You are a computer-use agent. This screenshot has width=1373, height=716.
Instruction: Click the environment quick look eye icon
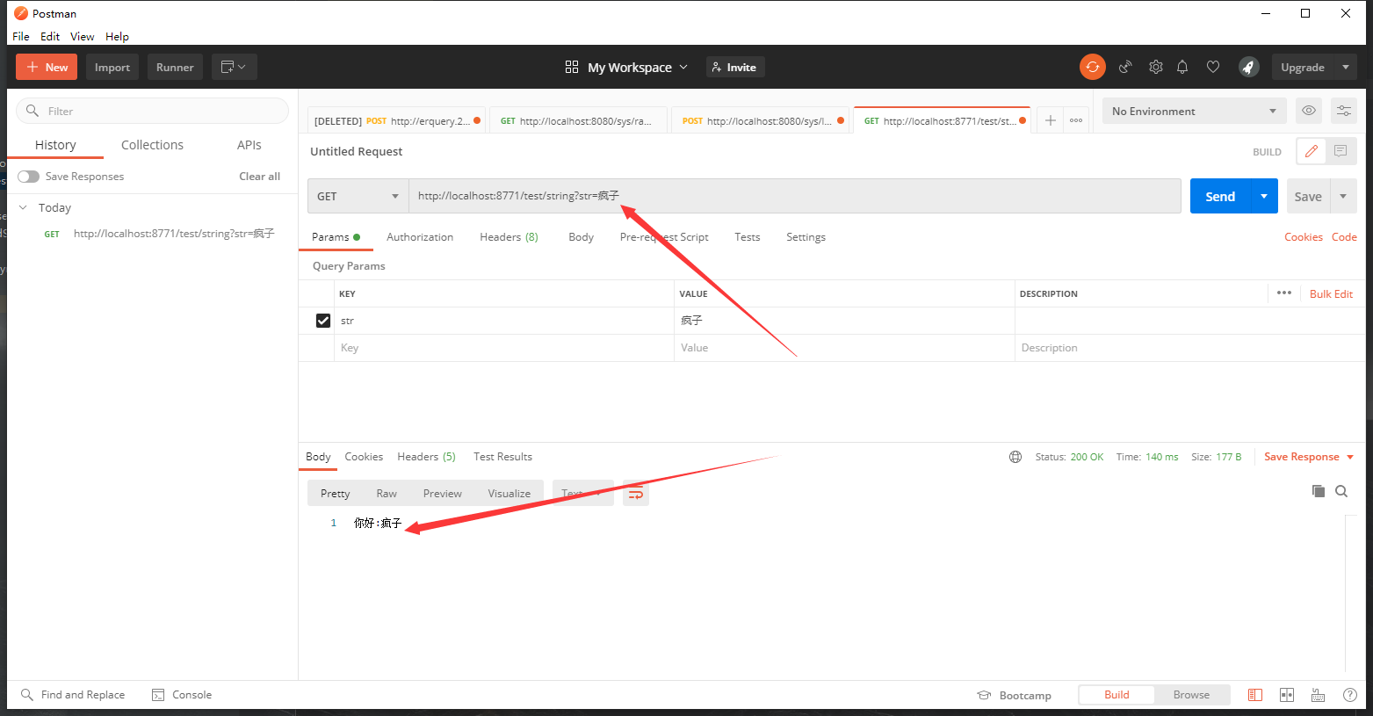[x=1309, y=111]
